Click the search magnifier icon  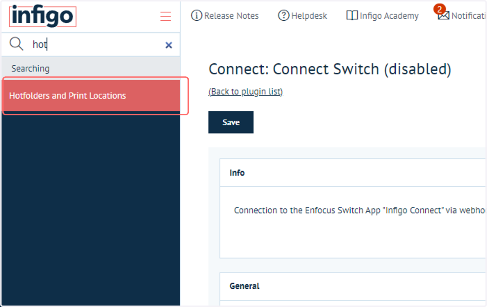pyautogui.click(x=16, y=44)
